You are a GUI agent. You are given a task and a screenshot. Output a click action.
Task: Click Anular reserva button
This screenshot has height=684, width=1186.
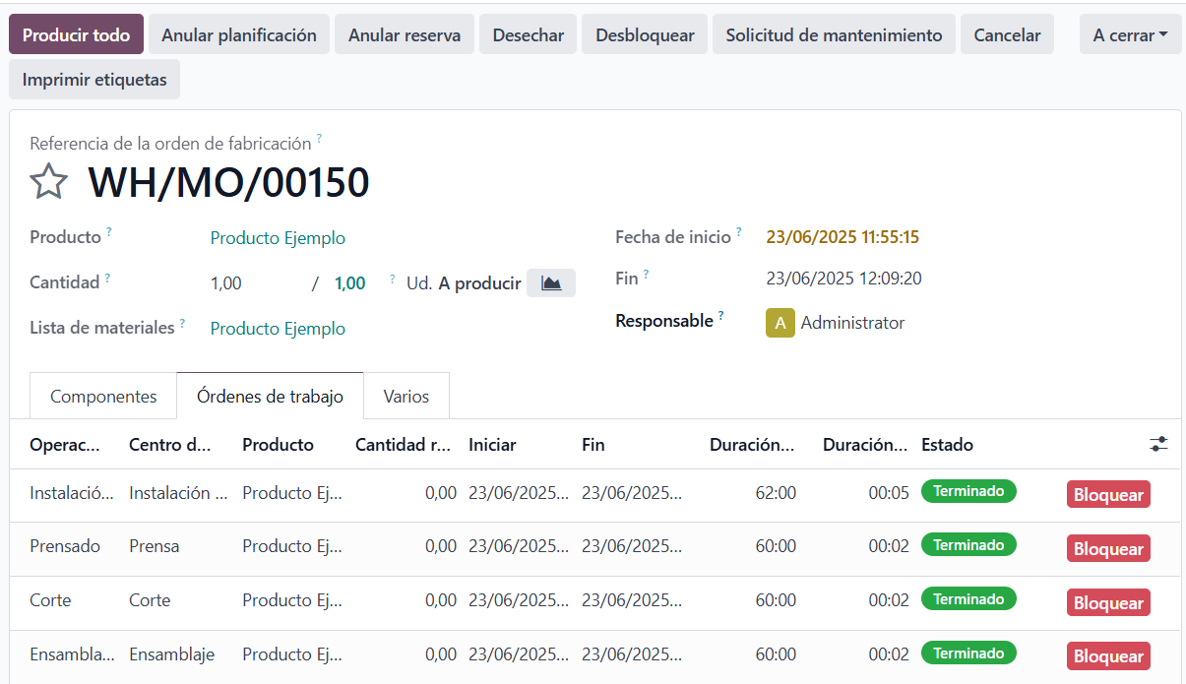pyautogui.click(x=405, y=34)
